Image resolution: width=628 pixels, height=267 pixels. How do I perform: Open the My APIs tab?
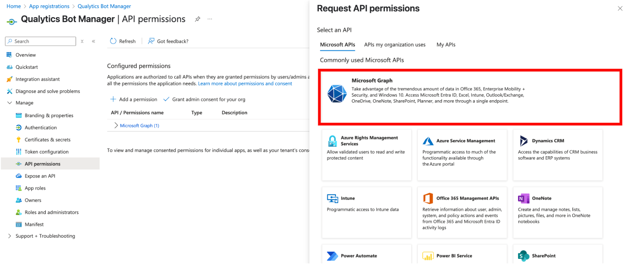coord(446,45)
